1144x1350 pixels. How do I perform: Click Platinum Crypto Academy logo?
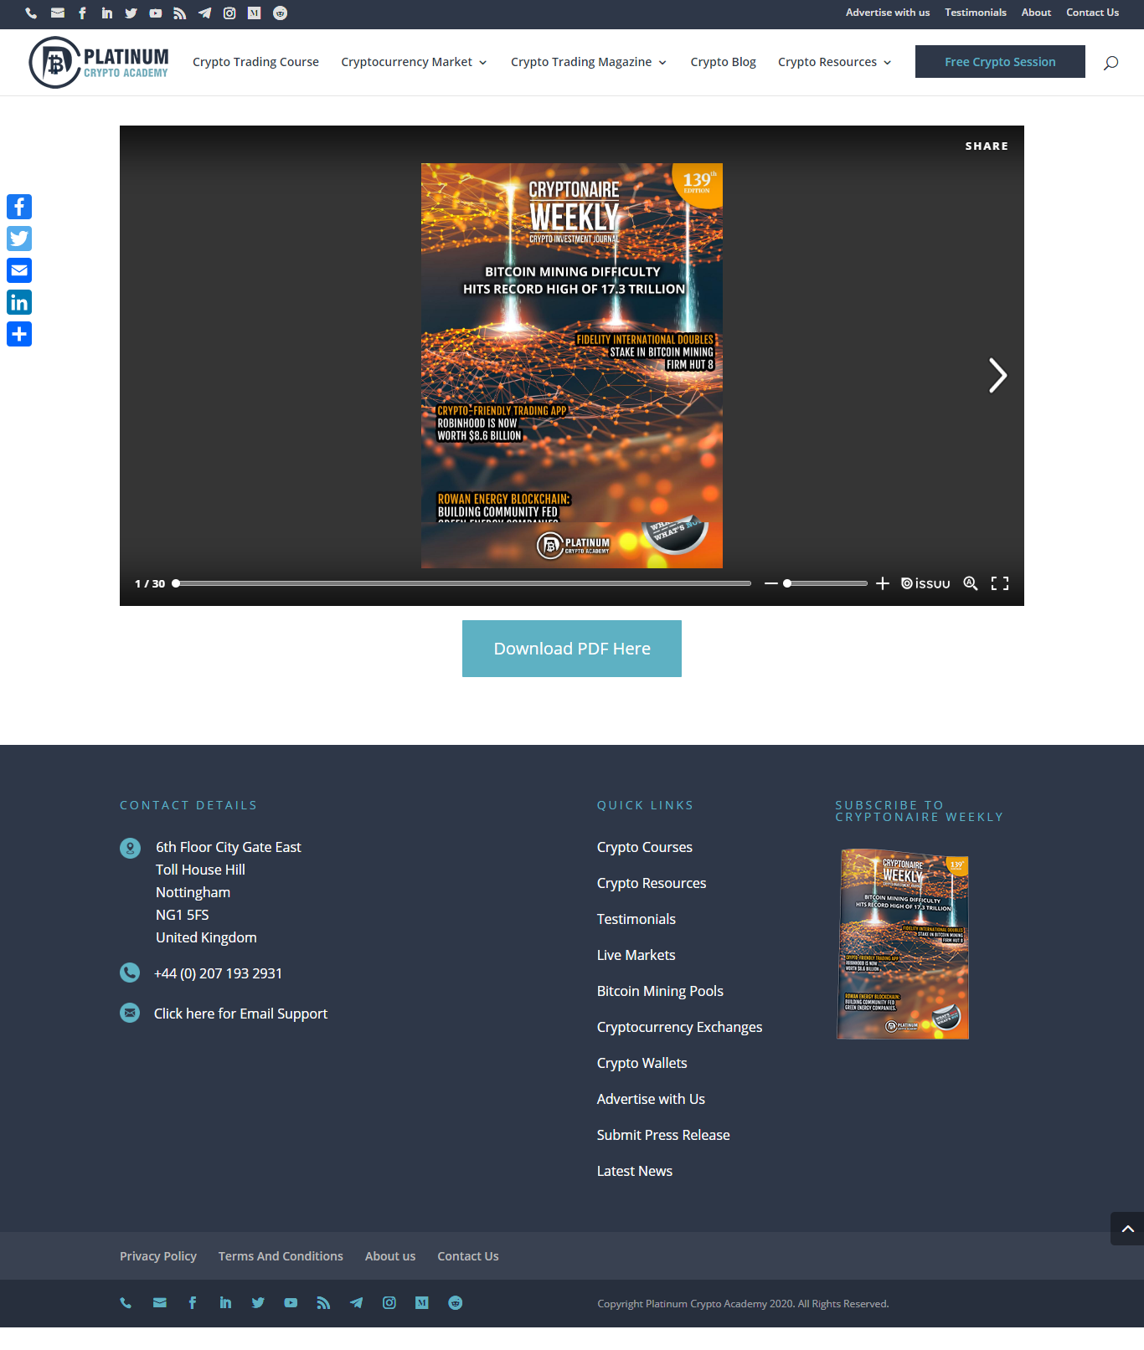click(99, 63)
